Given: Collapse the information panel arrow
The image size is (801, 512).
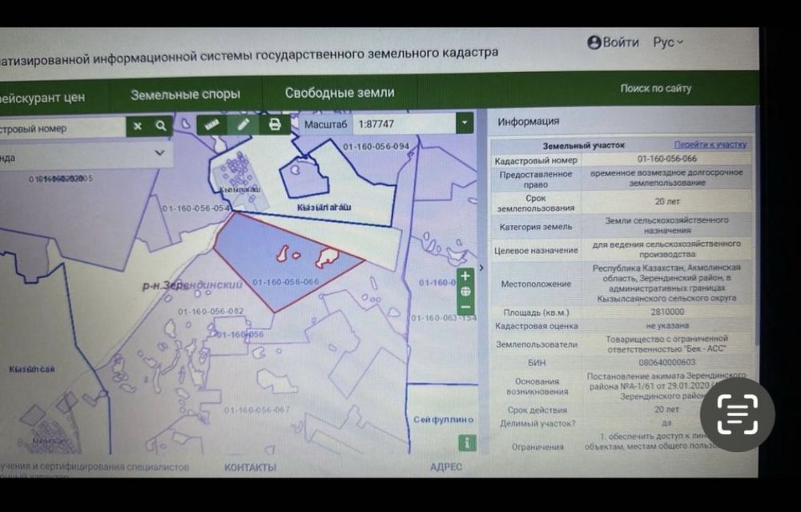Looking at the screenshot, I should tap(481, 268).
